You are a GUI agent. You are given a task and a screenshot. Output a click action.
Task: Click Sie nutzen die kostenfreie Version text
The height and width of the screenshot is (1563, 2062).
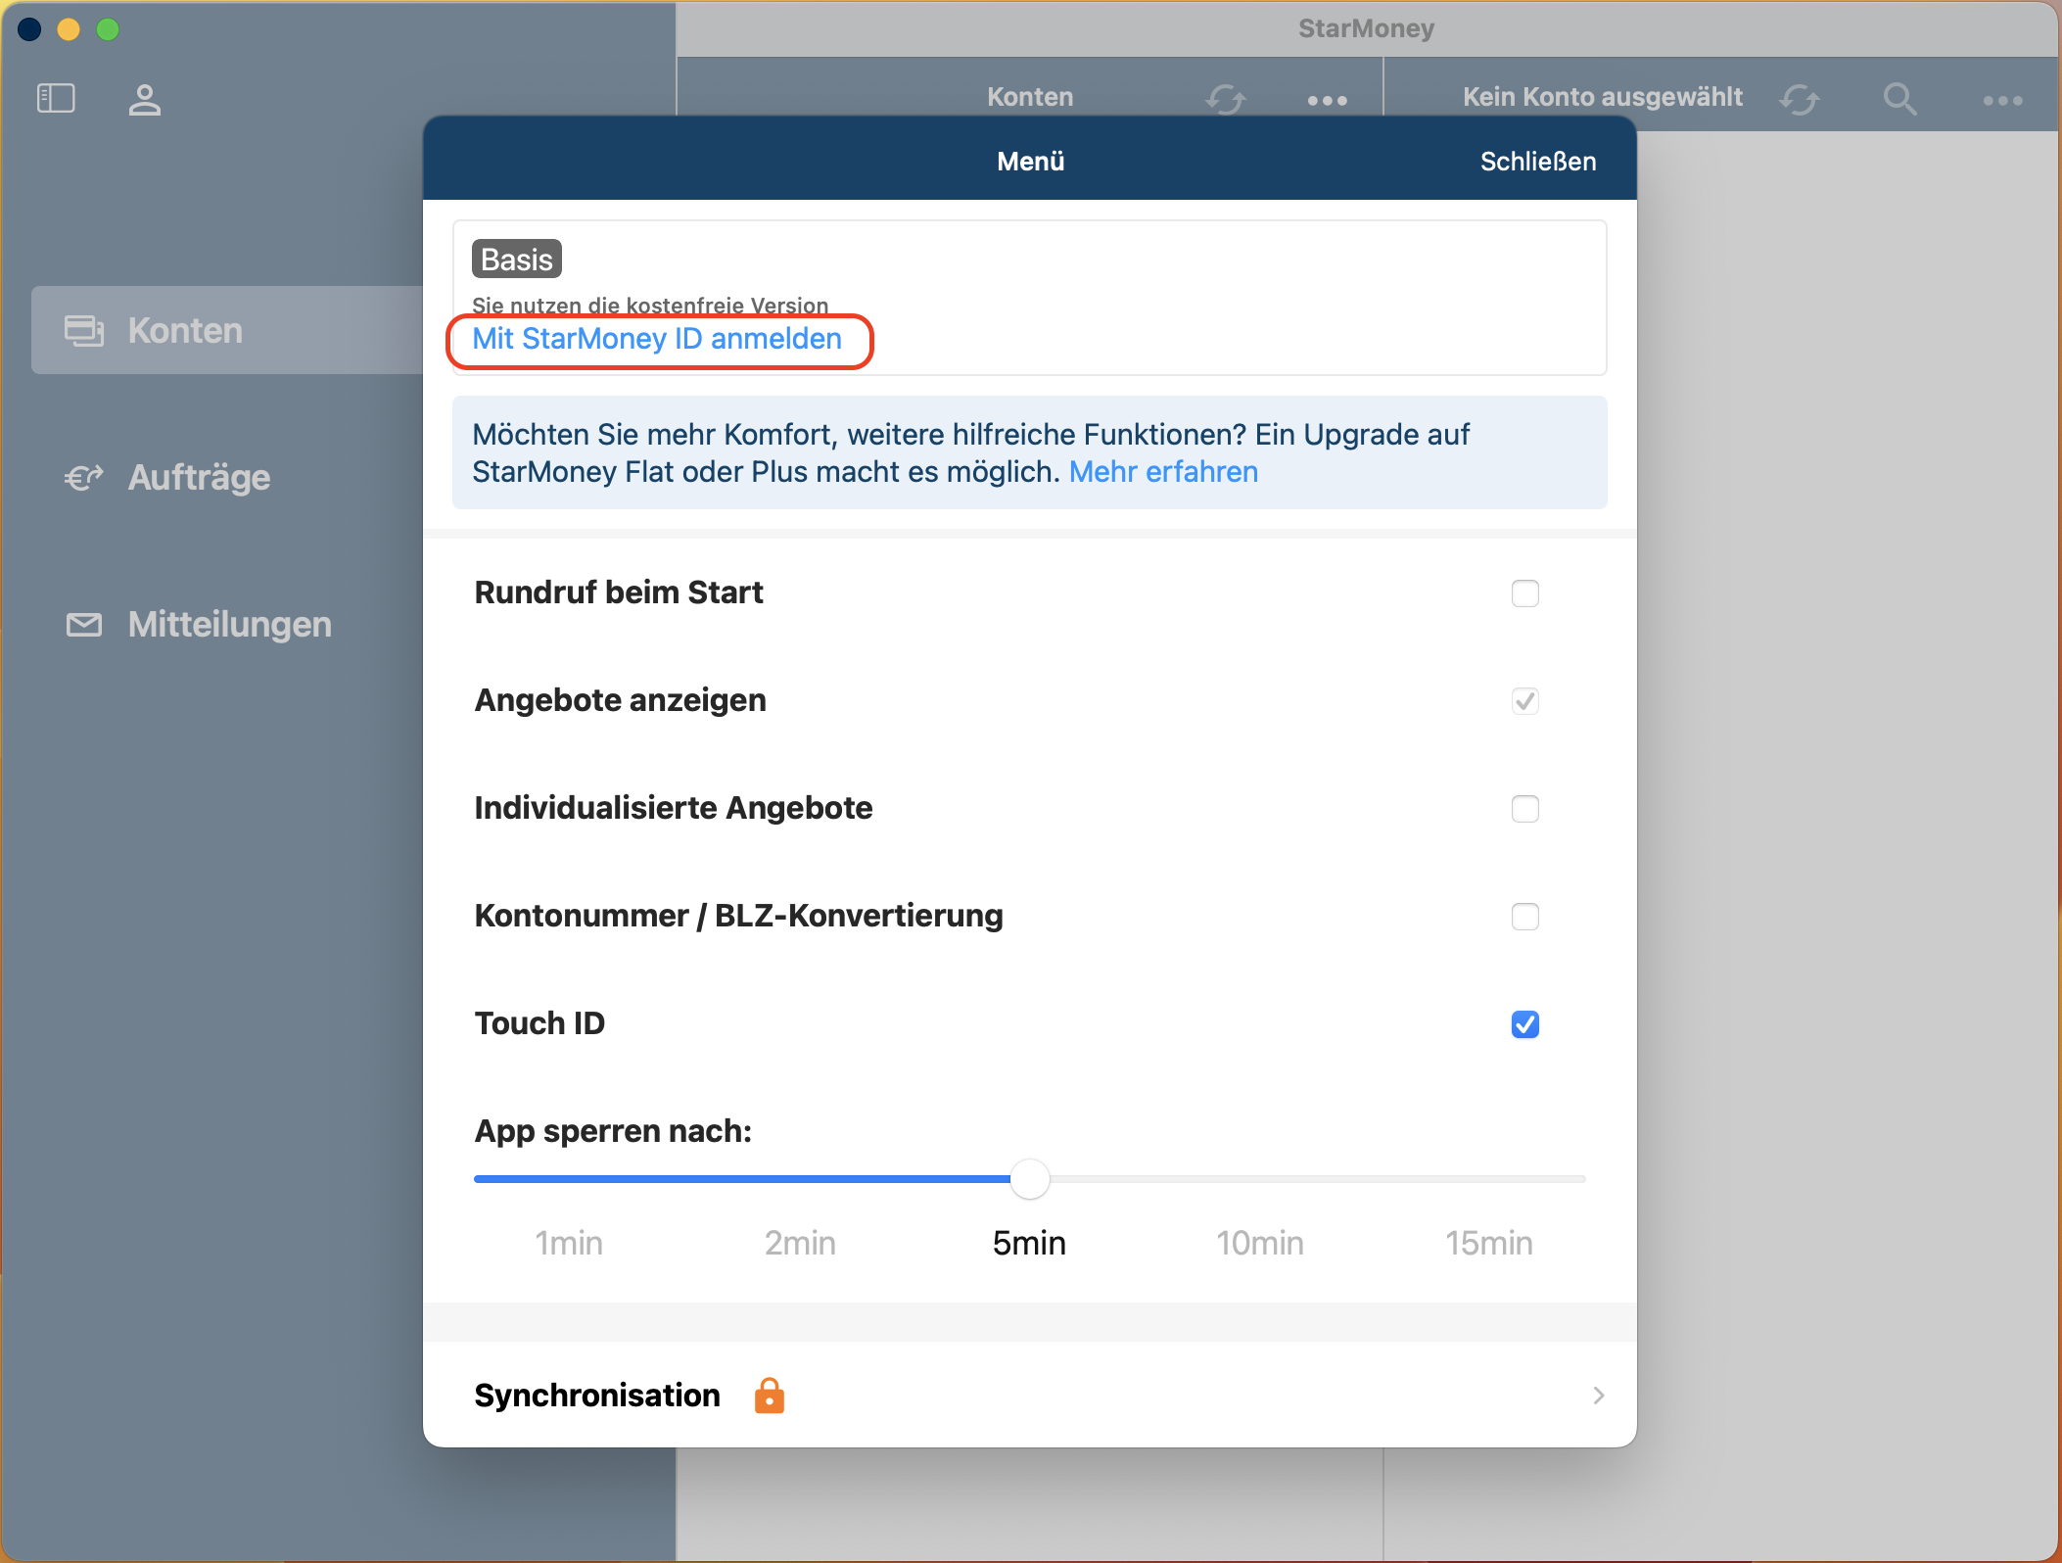pos(650,305)
